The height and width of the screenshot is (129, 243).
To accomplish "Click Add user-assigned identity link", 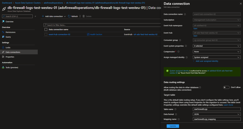I will 207,61.
